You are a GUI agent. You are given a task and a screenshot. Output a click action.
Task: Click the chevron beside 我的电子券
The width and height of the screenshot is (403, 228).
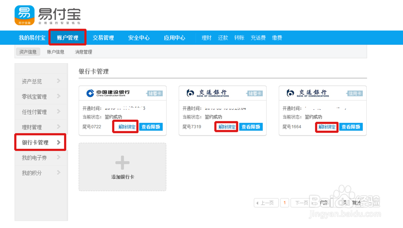click(58, 157)
